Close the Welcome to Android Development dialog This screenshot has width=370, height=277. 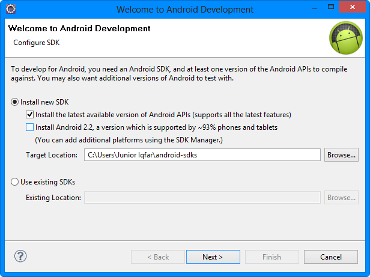tap(353, 7)
